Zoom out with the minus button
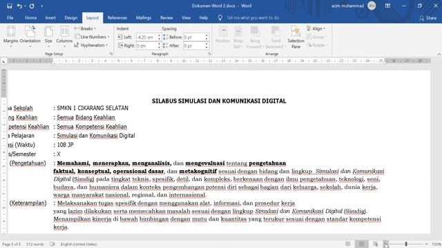The image size is (442, 248). [x=385, y=244]
